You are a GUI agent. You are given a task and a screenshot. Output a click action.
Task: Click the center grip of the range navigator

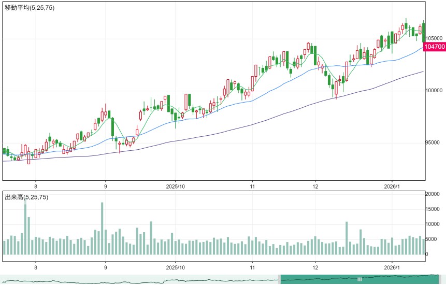coord(359,279)
